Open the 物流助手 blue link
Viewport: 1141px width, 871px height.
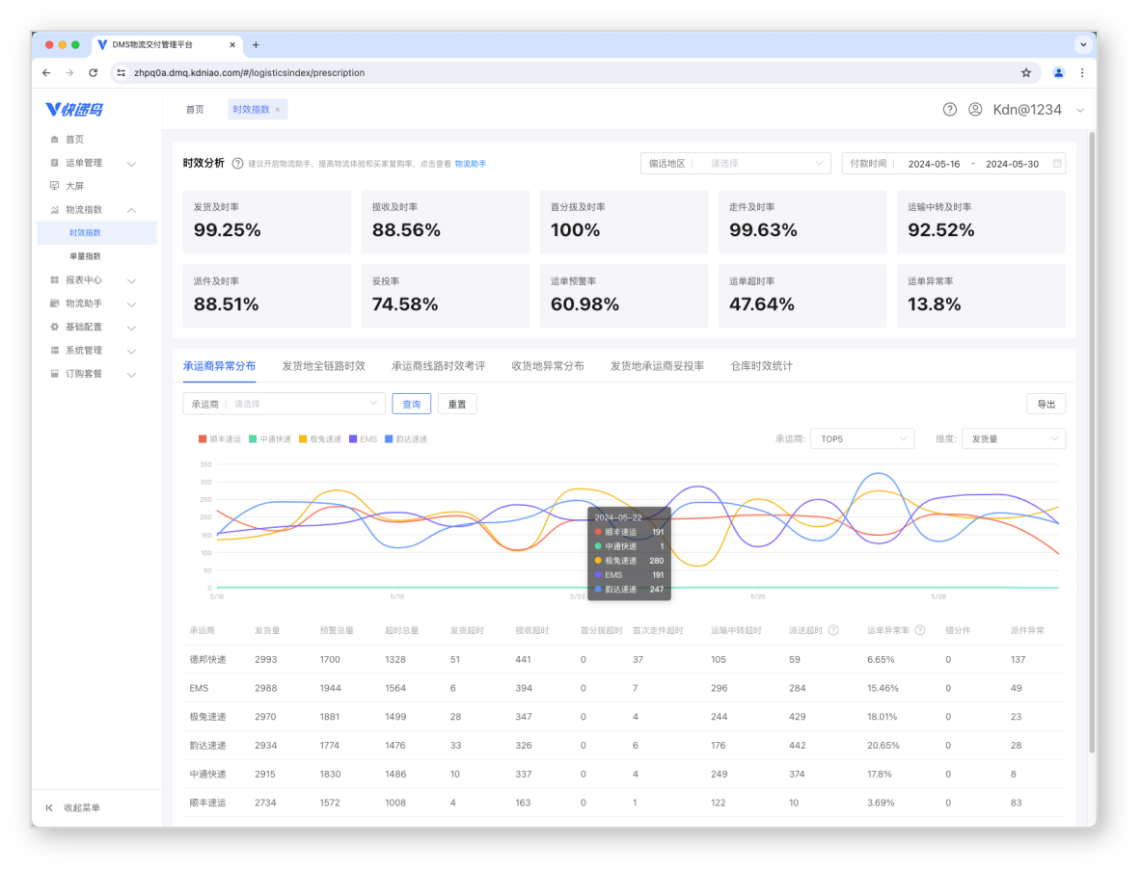pos(471,165)
